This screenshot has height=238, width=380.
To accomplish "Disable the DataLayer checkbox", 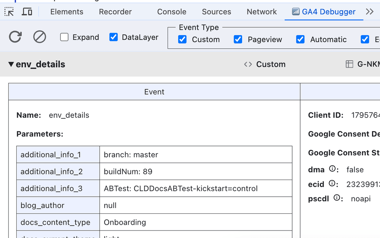I will click(x=113, y=37).
